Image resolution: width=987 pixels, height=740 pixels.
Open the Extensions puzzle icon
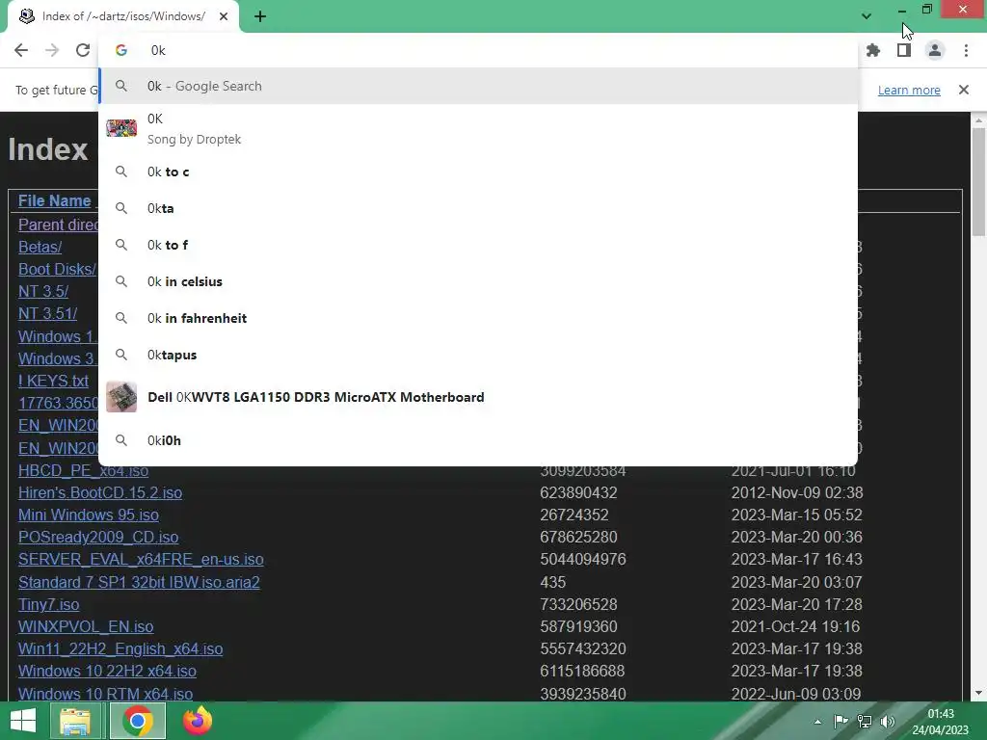(x=873, y=50)
